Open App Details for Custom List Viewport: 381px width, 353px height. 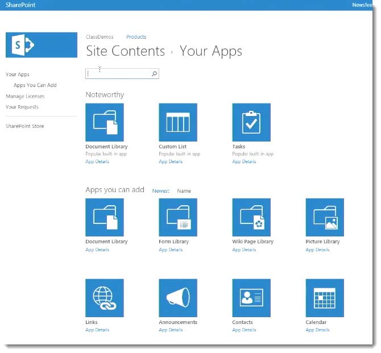click(171, 161)
